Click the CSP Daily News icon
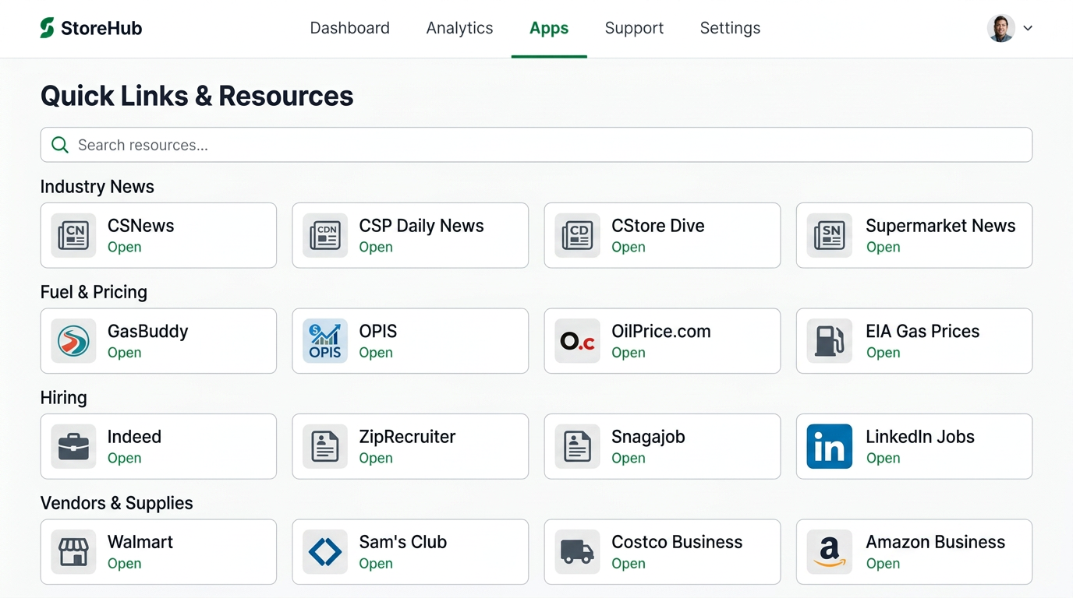The height and width of the screenshot is (598, 1073). click(x=325, y=235)
